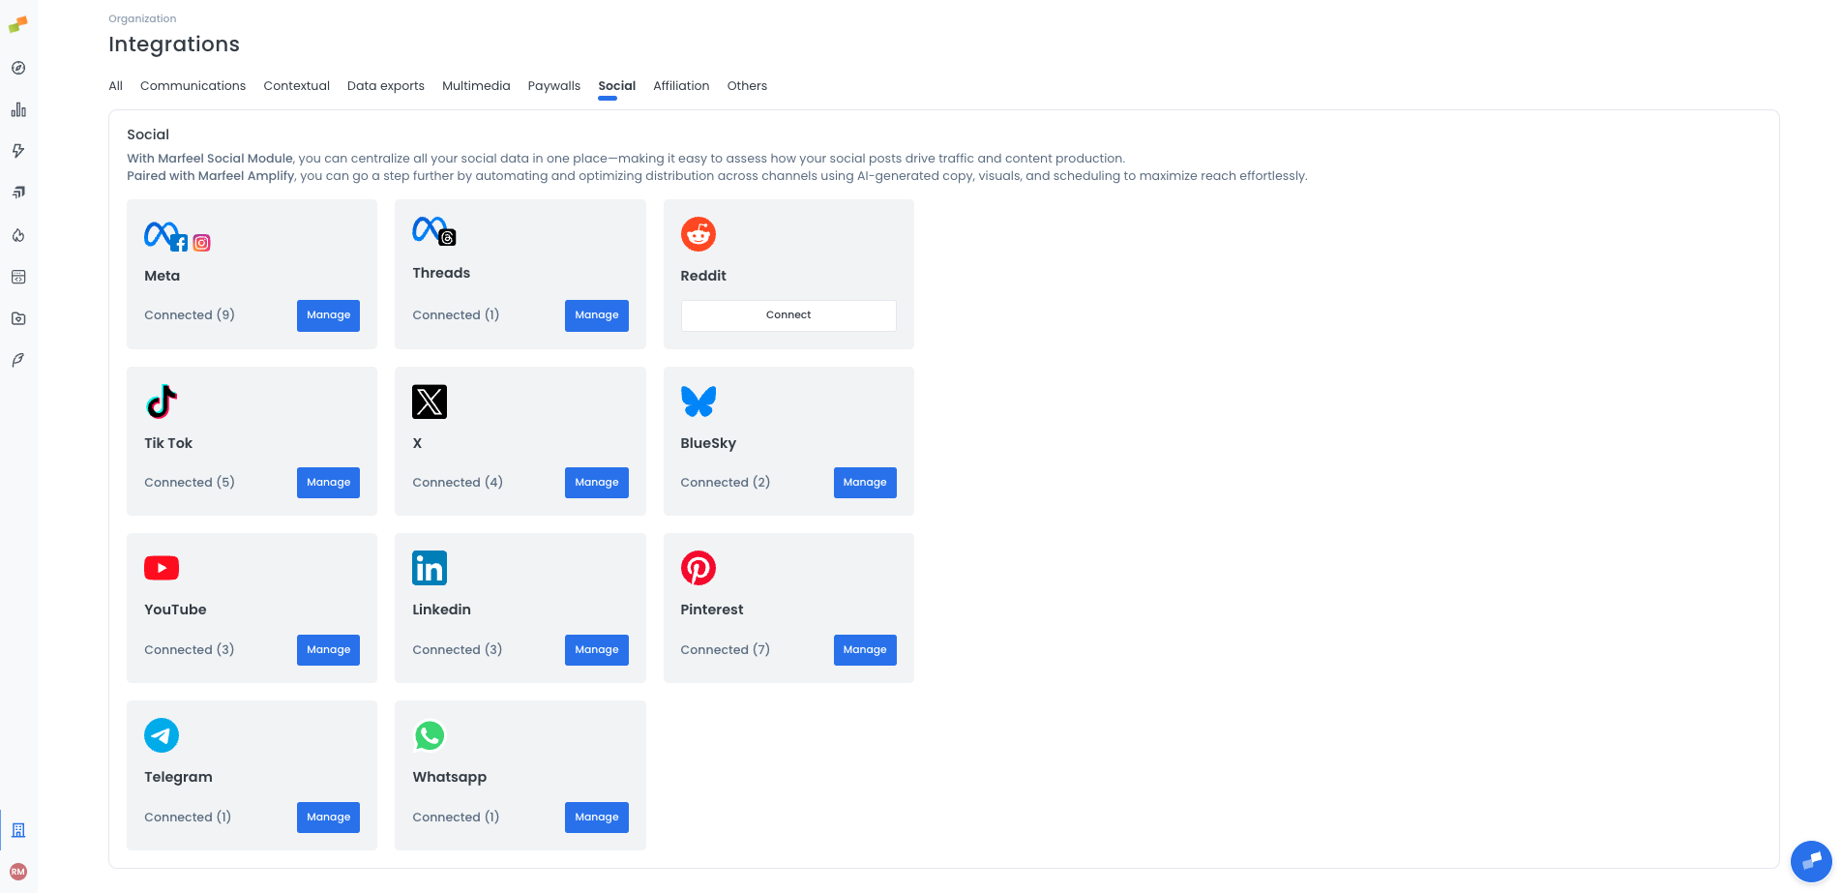Click the Whatsapp logo icon
1842x893 pixels.
click(x=430, y=735)
